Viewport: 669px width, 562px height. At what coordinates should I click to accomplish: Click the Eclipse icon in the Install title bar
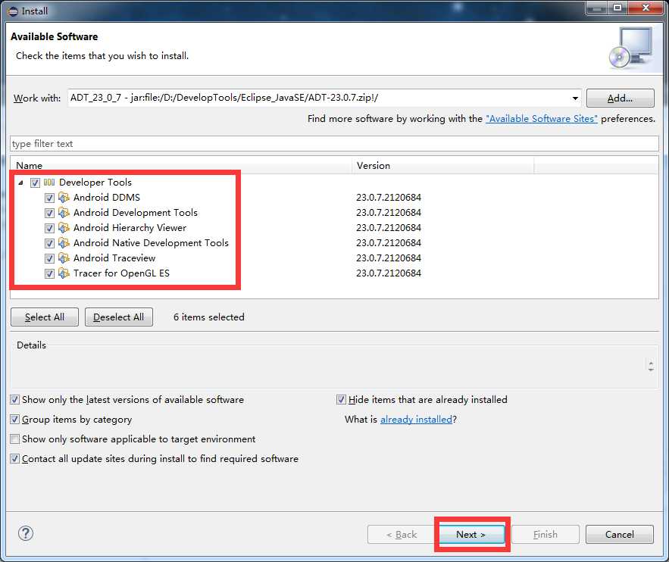(x=13, y=11)
